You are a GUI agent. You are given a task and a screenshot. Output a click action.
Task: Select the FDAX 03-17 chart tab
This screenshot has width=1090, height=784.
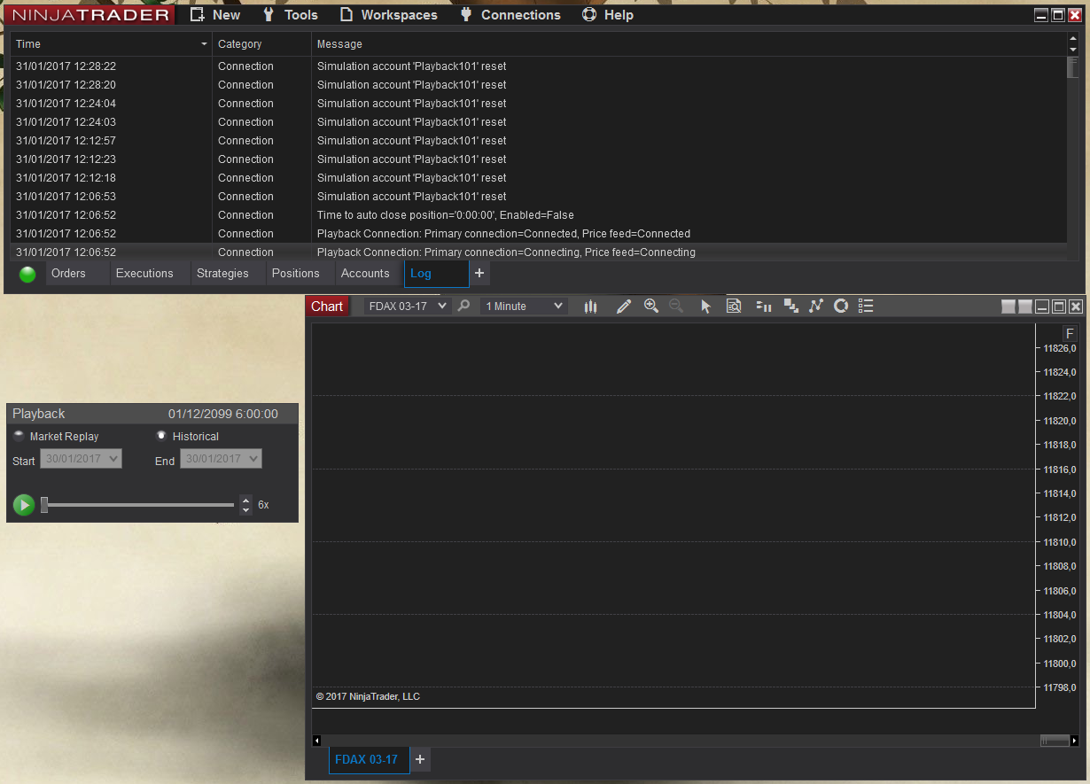369,760
